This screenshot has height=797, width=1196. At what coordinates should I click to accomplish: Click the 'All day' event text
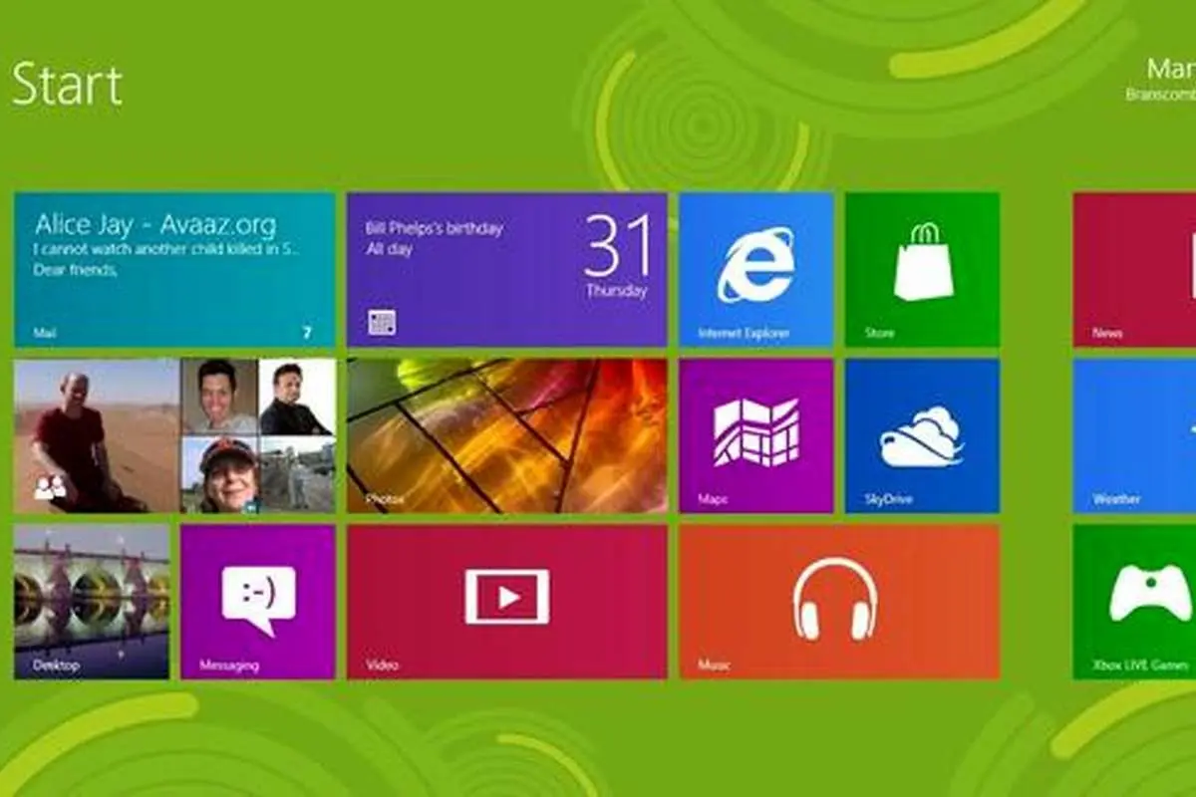(x=390, y=249)
